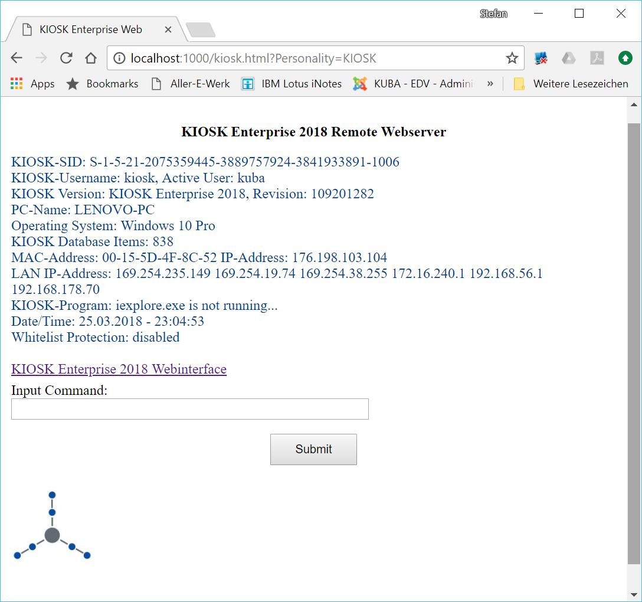642x602 pixels.
Task: Open the KUBA - EDV - Admin bookmark
Action: [x=414, y=84]
